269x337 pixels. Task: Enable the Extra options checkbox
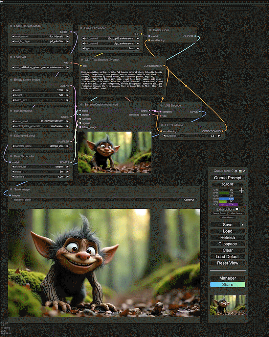coord(237,209)
